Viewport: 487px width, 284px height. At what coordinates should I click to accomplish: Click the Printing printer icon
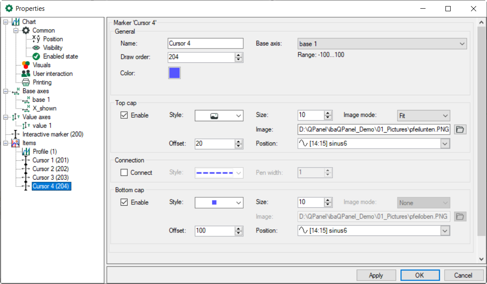pyautogui.click(x=26, y=82)
